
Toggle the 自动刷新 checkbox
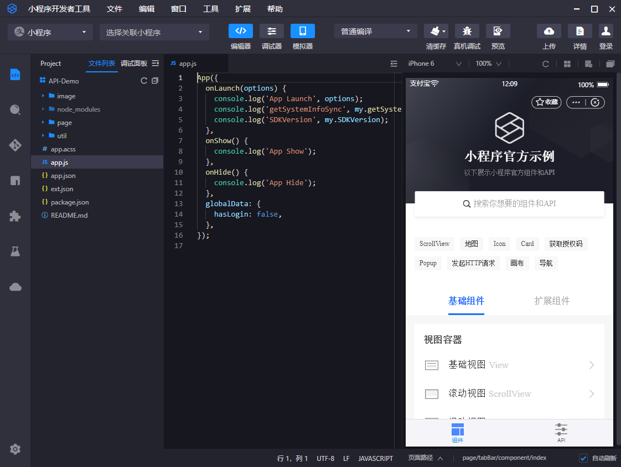pyautogui.click(x=583, y=458)
